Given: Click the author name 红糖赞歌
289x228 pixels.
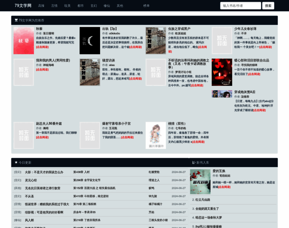Looking at the screenshot, I should click(x=154, y=172).
